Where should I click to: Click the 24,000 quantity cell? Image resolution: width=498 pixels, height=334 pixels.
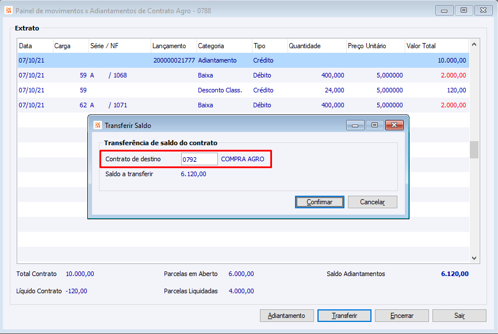(x=335, y=90)
